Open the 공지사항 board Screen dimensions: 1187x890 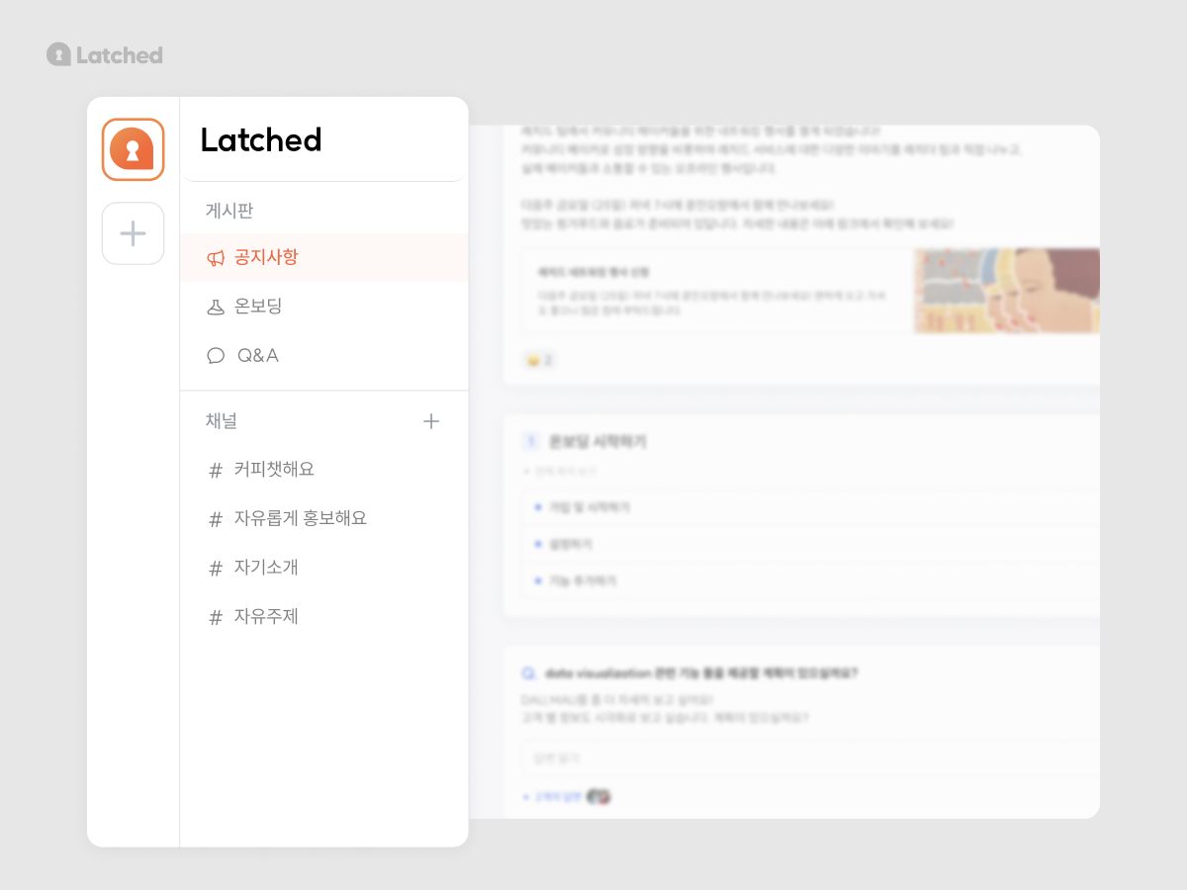[323, 257]
